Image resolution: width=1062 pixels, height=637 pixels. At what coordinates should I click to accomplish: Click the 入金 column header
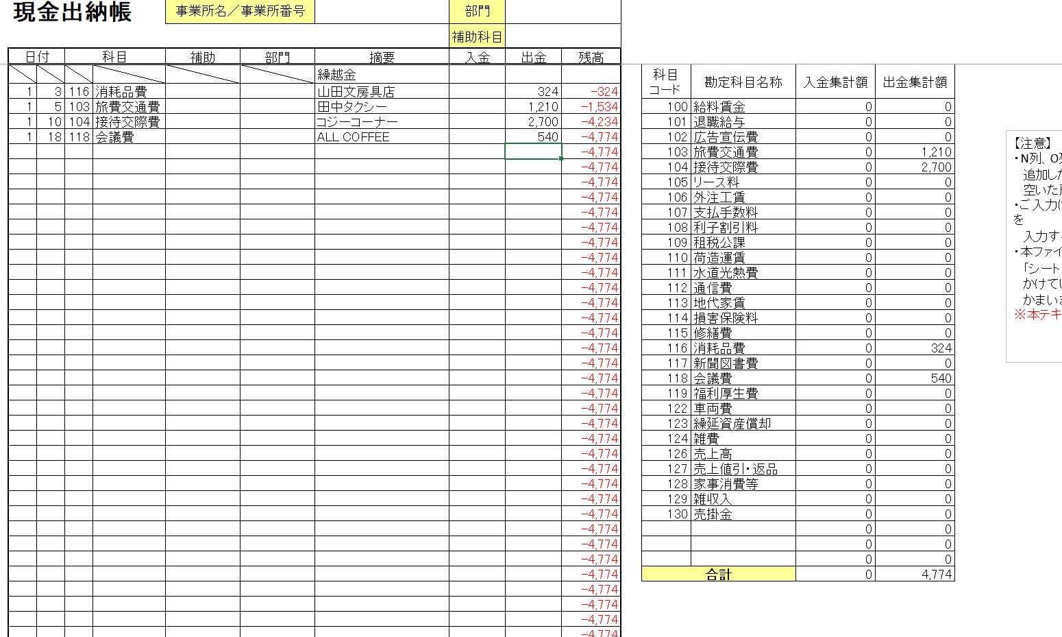(x=477, y=57)
